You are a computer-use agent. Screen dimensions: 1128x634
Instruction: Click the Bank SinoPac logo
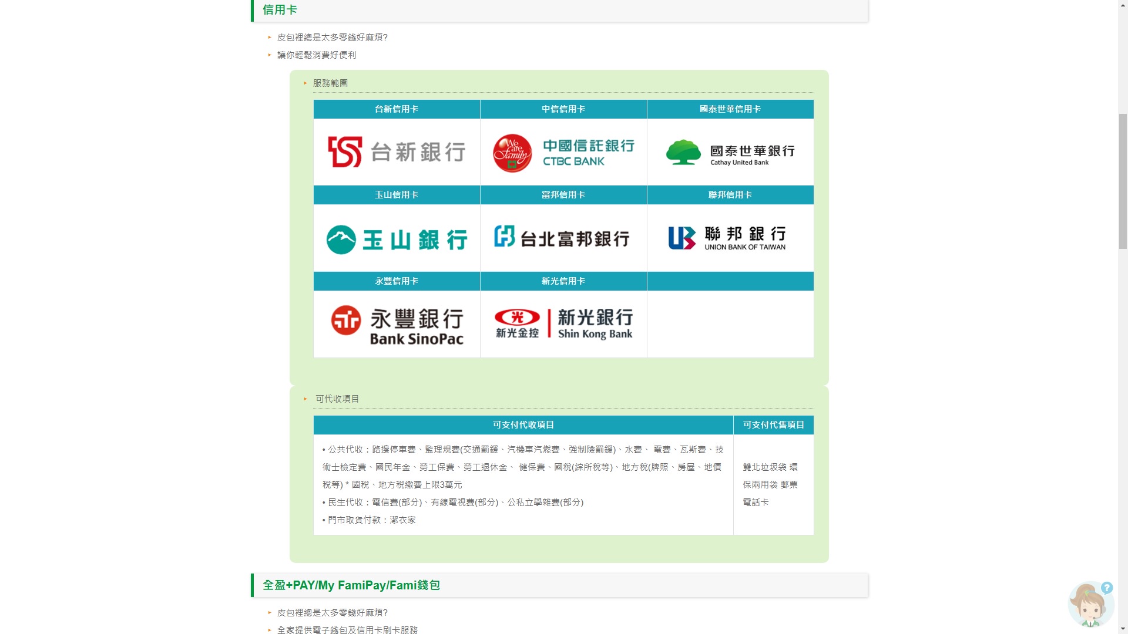(x=397, y=325)
